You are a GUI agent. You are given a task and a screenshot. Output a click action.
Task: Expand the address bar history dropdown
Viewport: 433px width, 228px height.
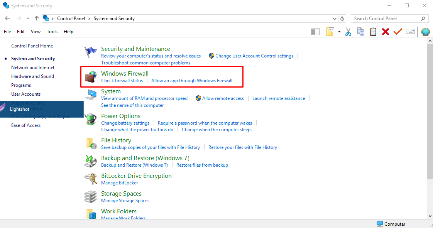335,19
